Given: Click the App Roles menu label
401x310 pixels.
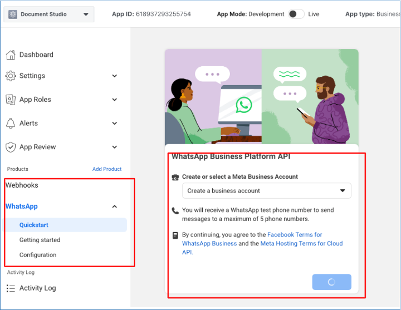Looking at the screenshot, I should tap(35, 100).
